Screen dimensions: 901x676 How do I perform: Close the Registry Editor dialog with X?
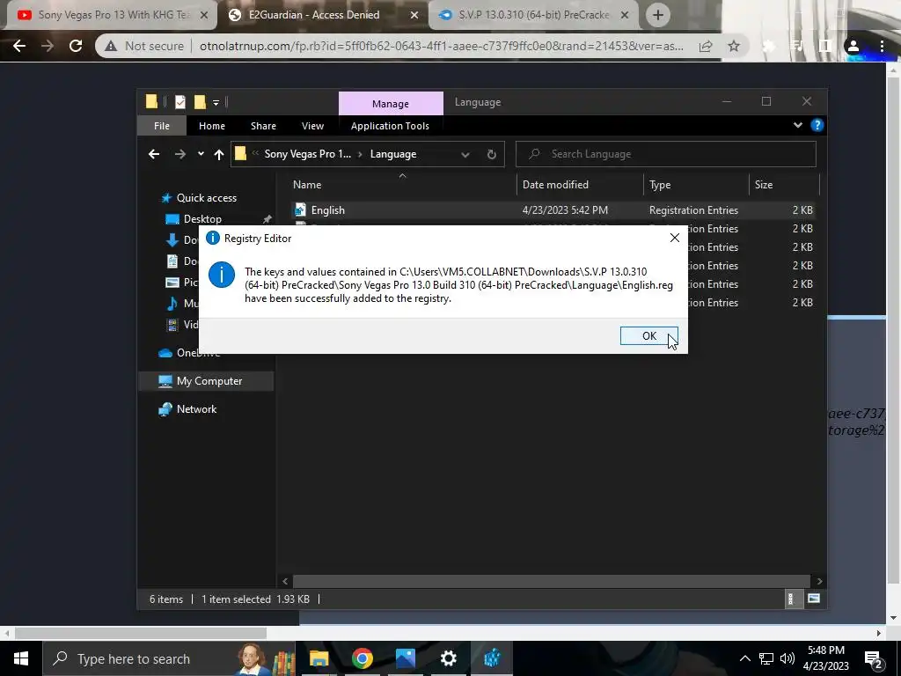pyautogui.click(x=675, y=238)
